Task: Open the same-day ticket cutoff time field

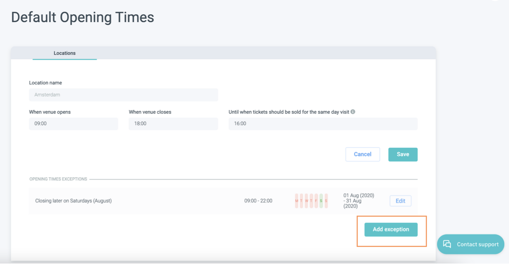Action: tap(323, 123)
